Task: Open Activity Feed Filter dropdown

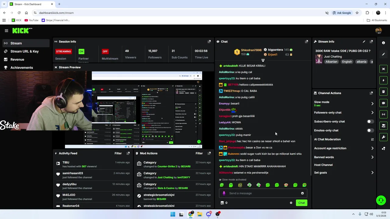Action: tap(118, 153)
